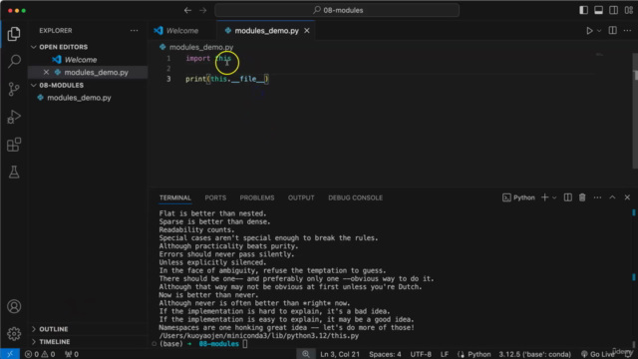Go forward with the right arrow
Viewport: 638px width, 359px height.
202,10
